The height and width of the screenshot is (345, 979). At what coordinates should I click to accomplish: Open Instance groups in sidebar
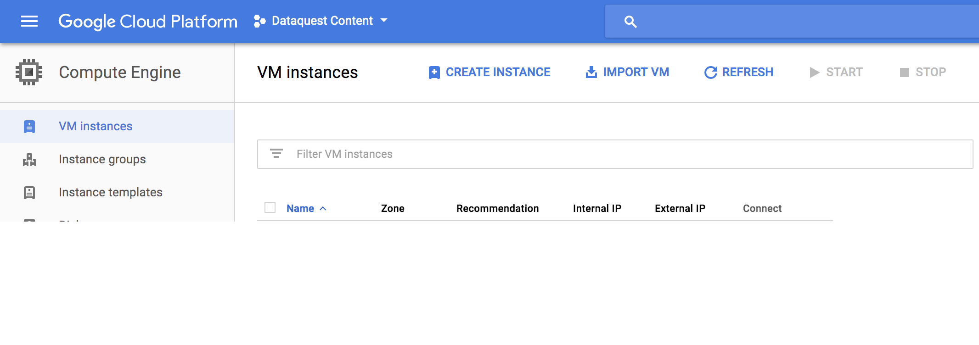[102, 159]
